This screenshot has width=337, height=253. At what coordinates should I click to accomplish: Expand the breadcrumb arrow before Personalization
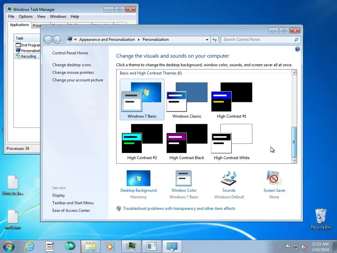pyautogui.click(x=139, y=40)
